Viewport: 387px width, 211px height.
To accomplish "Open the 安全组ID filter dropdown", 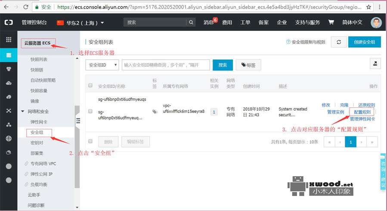I will tap(102, 65).
